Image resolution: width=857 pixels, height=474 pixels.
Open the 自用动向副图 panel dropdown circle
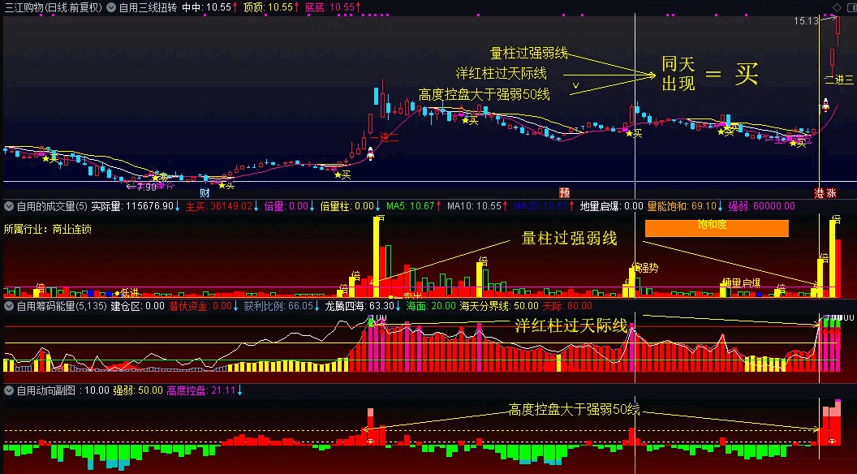pos(9,390)
